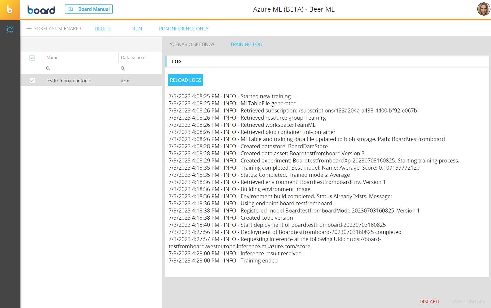This screenshot has height=308, width=491.
Task: Click the search icon under Data source
Action: (123, 69)
